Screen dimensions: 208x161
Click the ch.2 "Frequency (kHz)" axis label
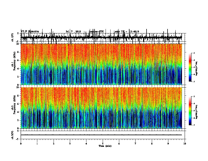[x=14, y=105]
